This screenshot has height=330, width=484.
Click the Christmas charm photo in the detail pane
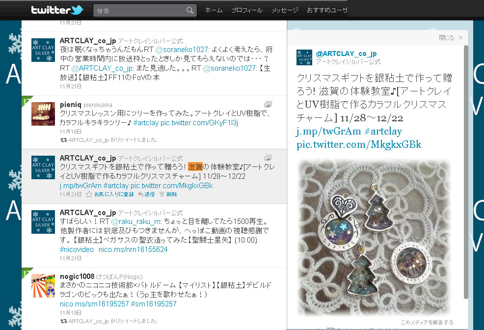pyautogui.click(x=374, y=237)
